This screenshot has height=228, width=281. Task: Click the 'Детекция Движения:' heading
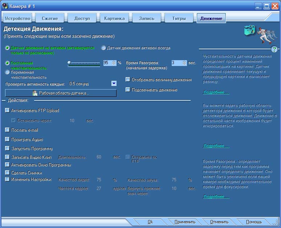pos(33,29)
